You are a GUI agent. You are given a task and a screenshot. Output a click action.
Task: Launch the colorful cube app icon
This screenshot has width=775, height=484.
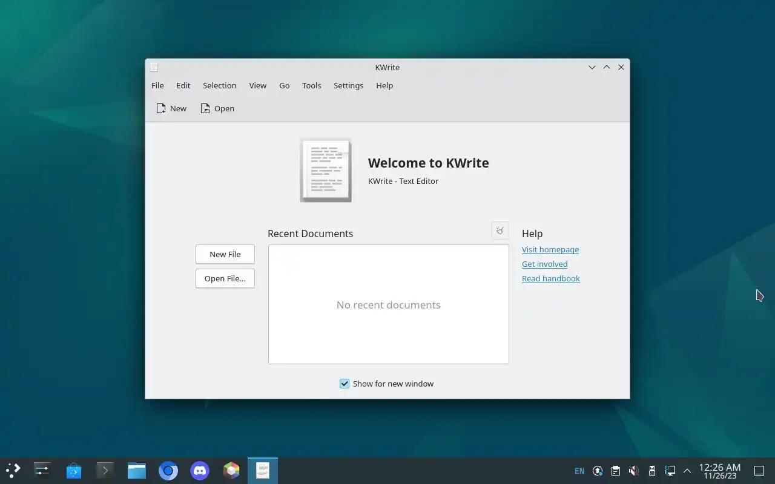point(231,471)
